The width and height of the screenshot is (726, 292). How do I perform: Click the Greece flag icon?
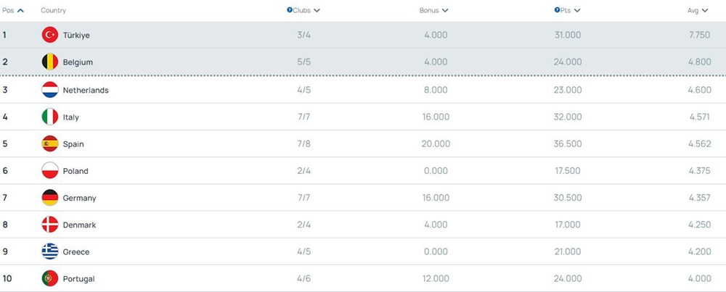[x=50, y=251]
